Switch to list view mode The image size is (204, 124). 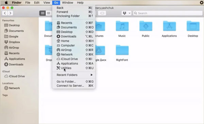(49, 13)
